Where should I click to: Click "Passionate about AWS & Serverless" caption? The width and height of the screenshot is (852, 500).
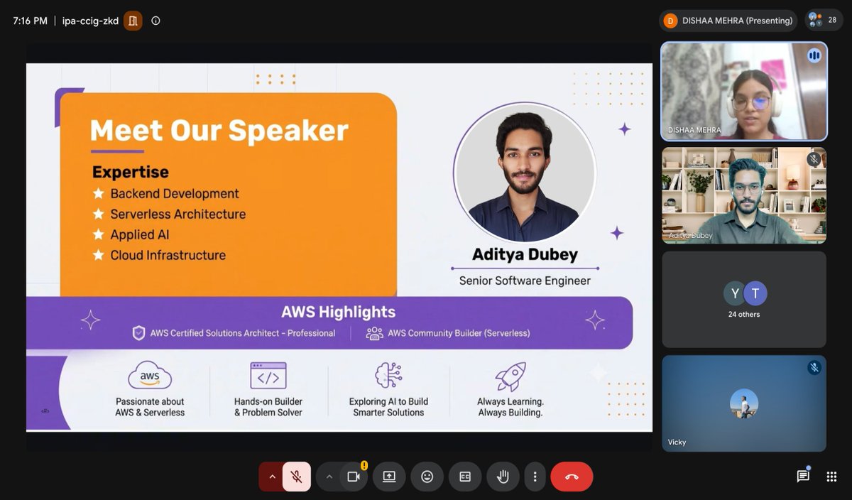[x=150, y=407]
